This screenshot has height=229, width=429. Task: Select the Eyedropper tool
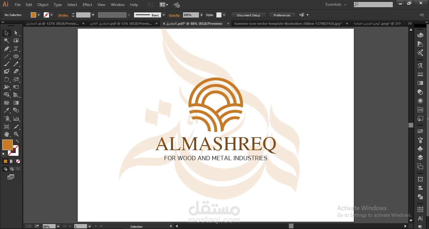(x=7, y=110)
